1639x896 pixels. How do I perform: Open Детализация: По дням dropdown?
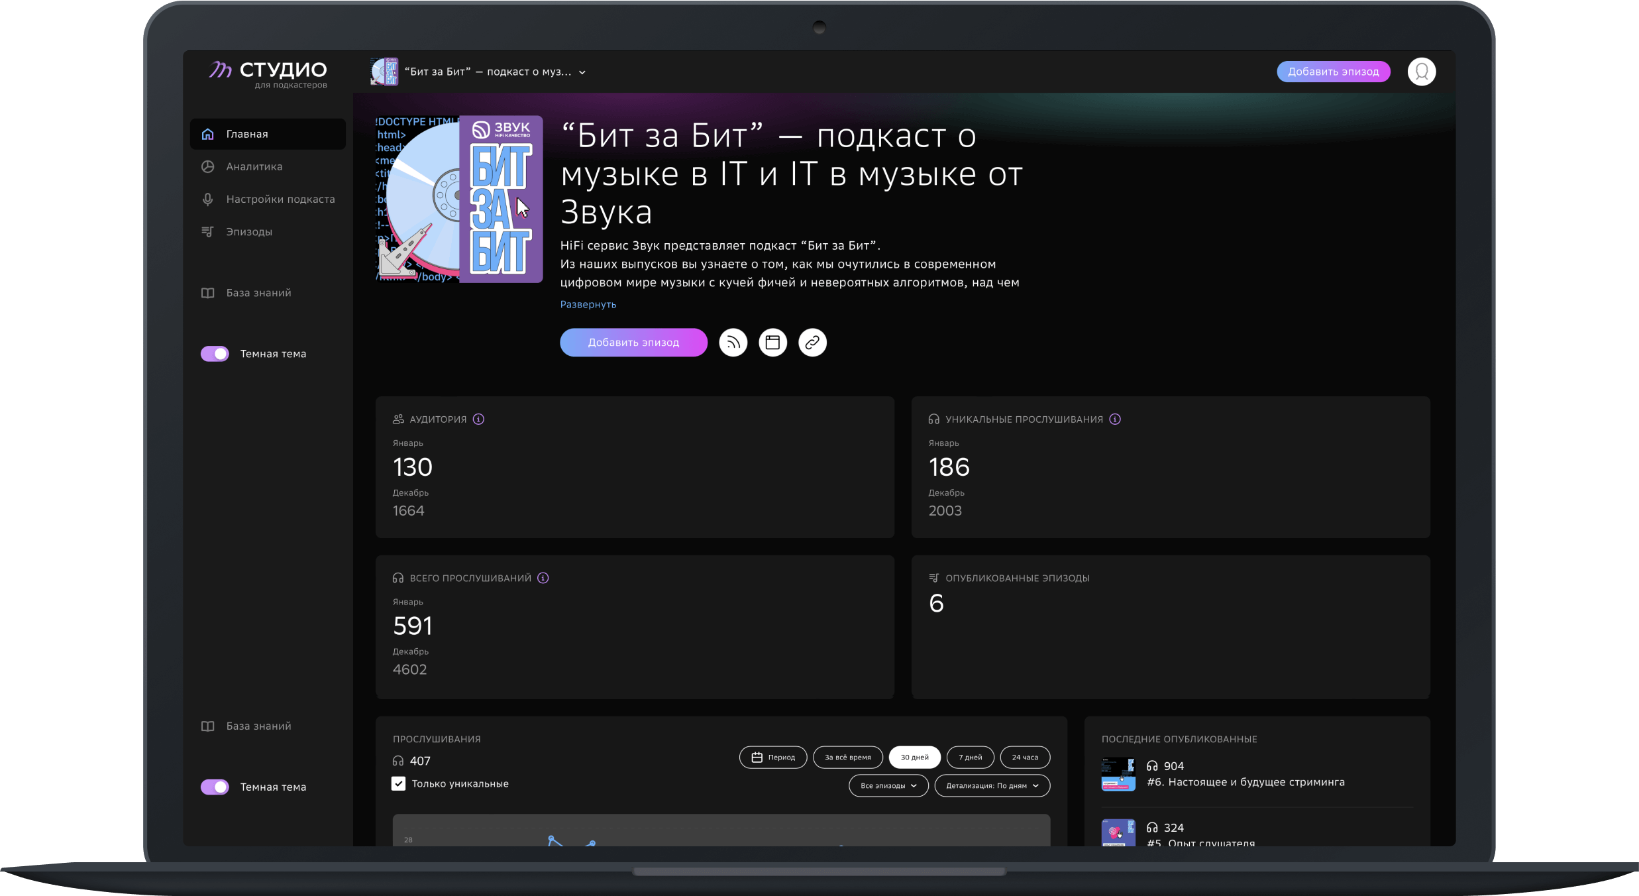coord(992,785)
